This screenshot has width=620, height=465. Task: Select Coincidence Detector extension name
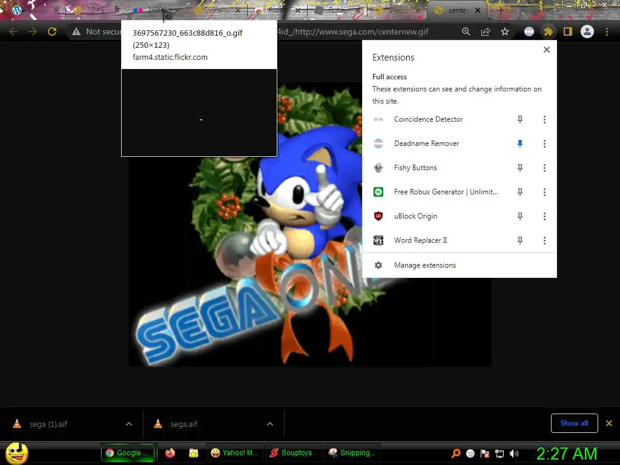[x=428, y=119]
